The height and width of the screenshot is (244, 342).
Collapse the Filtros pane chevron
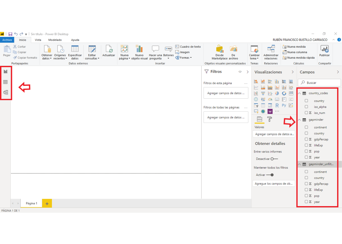[x=248, y=72]
